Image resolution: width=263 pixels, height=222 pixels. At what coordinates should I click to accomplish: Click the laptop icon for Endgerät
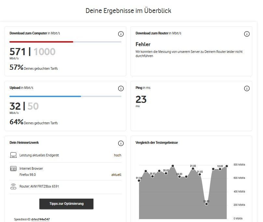tap(13, 155)
